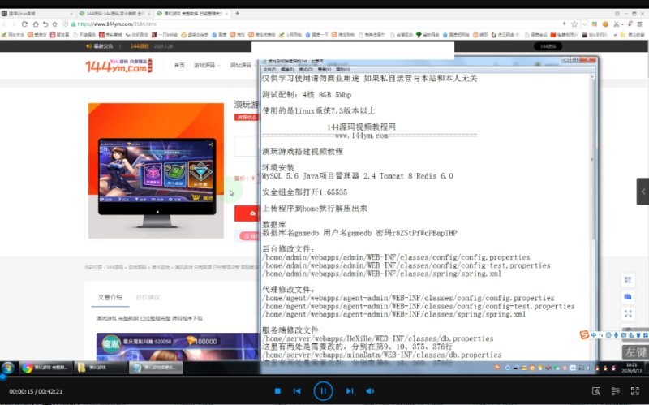Open the 网址大全 bookmark
Viewport: 649px width, 405px height.
(13, 35)
